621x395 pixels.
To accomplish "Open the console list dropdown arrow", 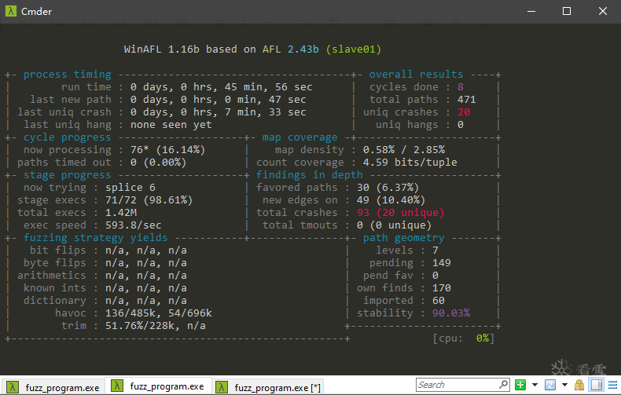I will (x=564, y=385).
